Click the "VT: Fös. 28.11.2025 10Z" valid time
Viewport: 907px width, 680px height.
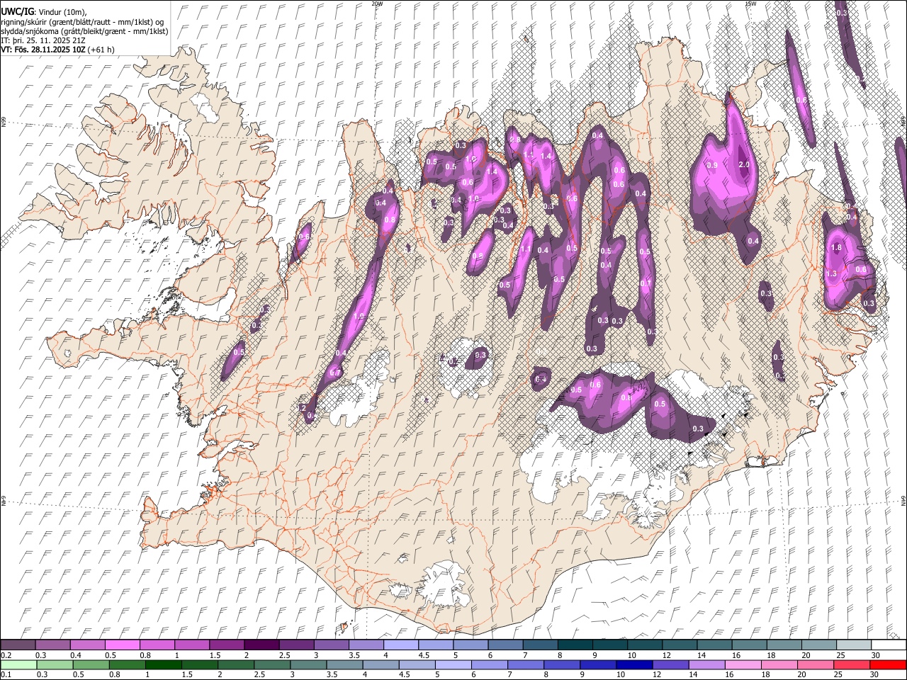coord(44,50)
